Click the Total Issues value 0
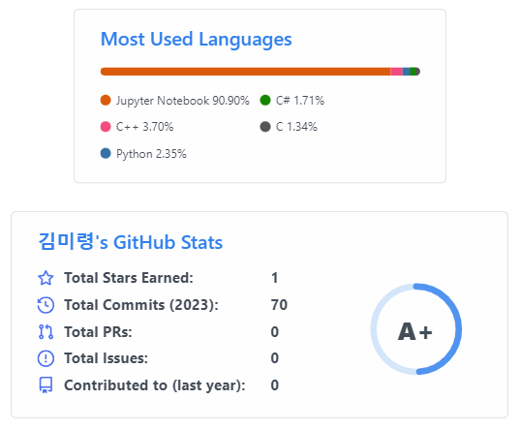This screenshot has width=520, height=430. pyautogui.click(x=275, y=358)
